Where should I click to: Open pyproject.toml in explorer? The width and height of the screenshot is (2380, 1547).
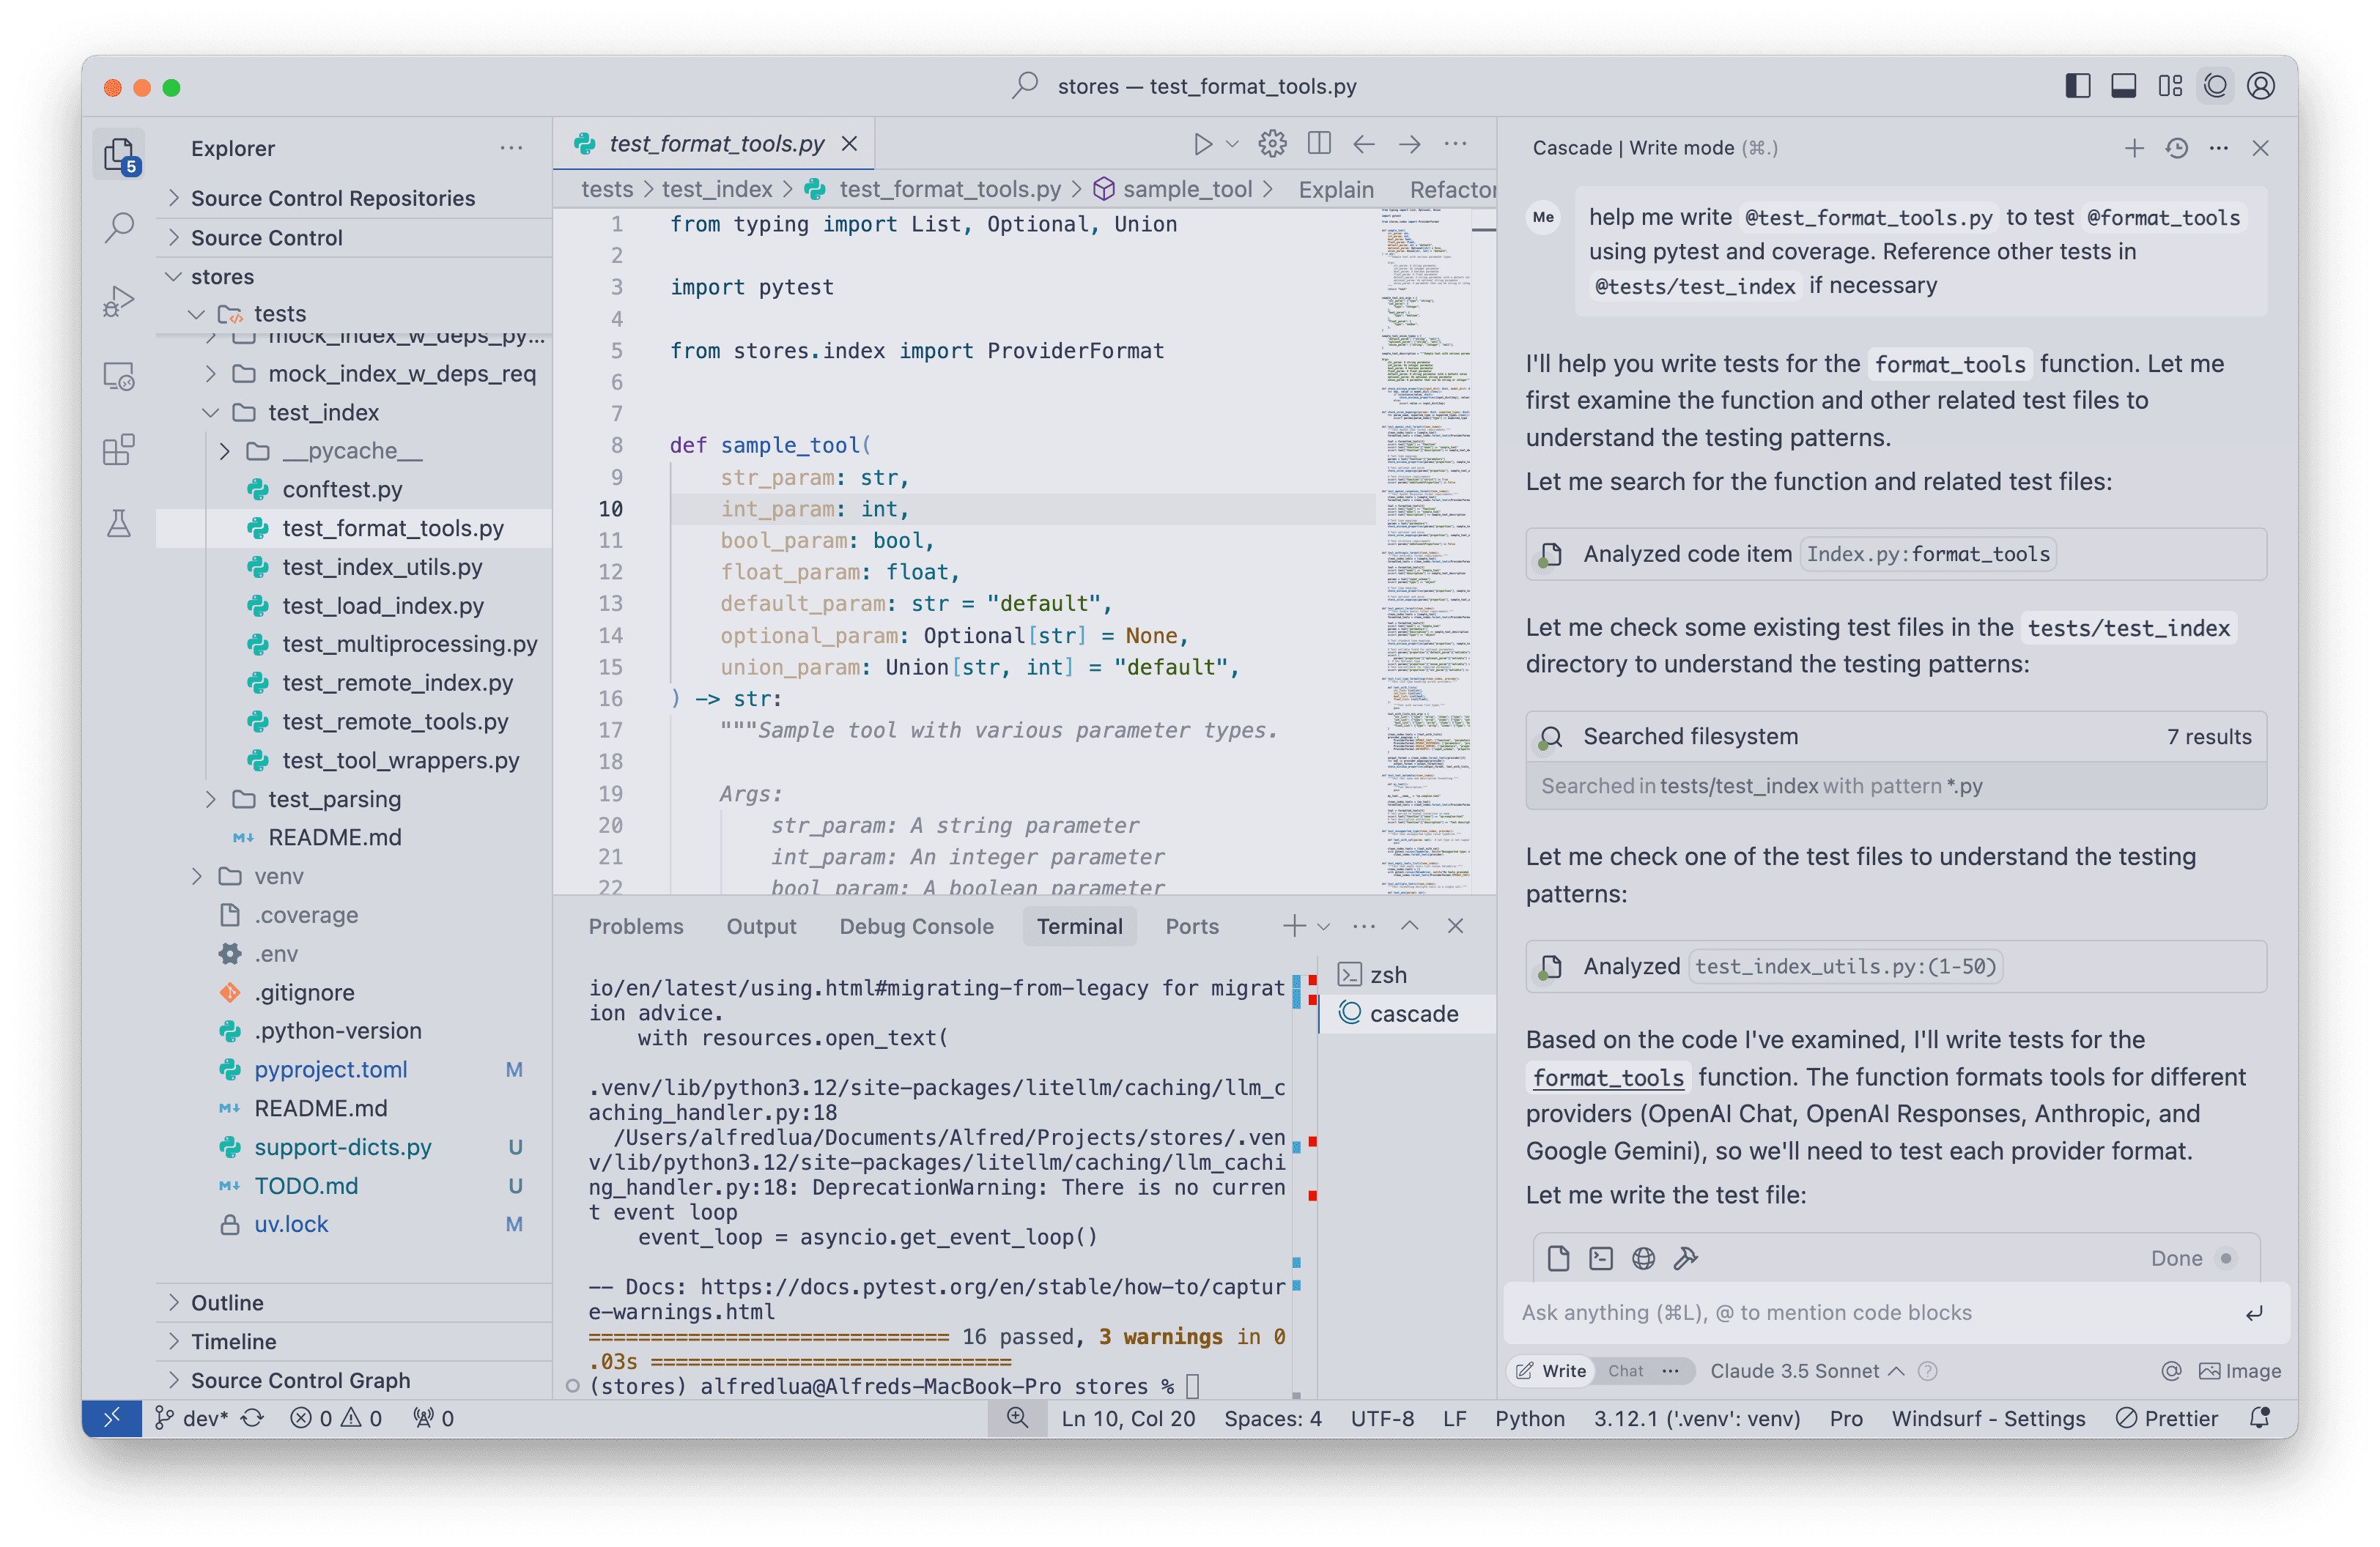[x=330, y=1069]
